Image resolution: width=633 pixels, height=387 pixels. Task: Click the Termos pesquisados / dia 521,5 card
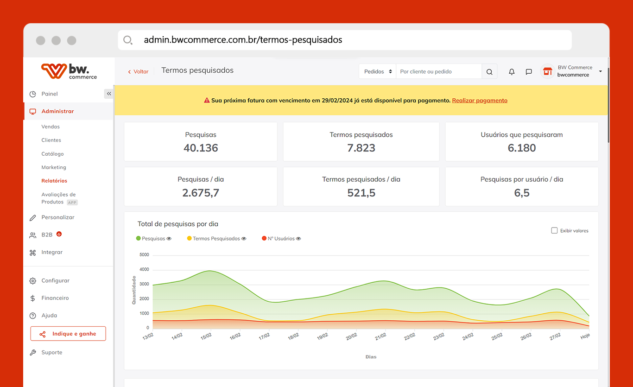coord(361,187)
